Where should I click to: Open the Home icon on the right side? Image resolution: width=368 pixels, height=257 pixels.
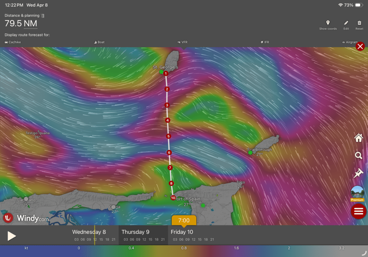(358, 138)
